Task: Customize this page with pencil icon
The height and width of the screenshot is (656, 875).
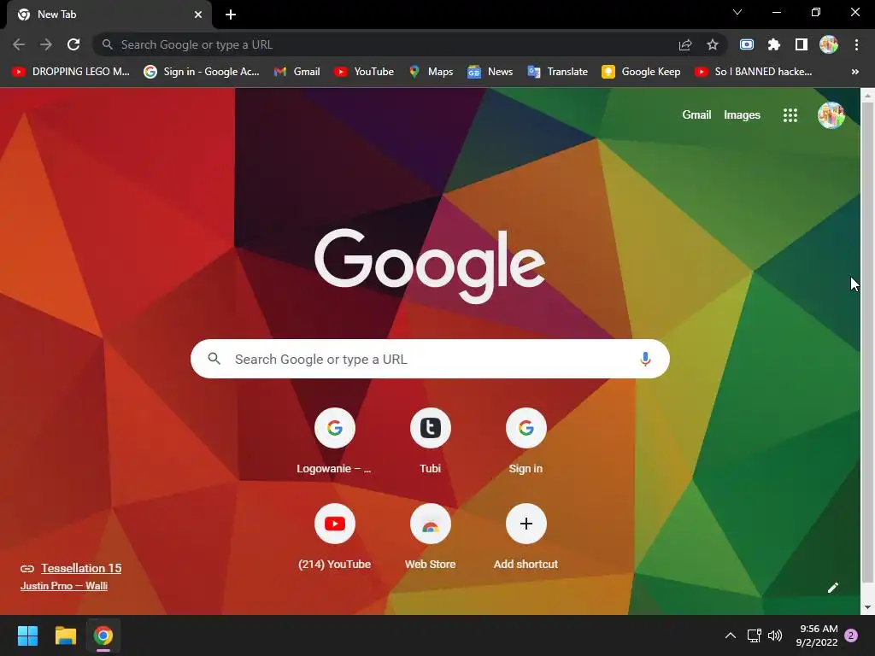Action: (x=832, y=588)
